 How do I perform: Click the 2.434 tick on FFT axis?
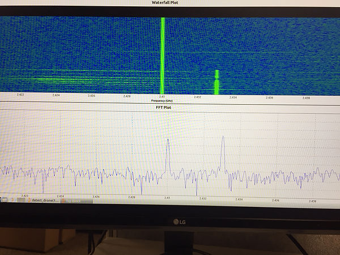239,199
